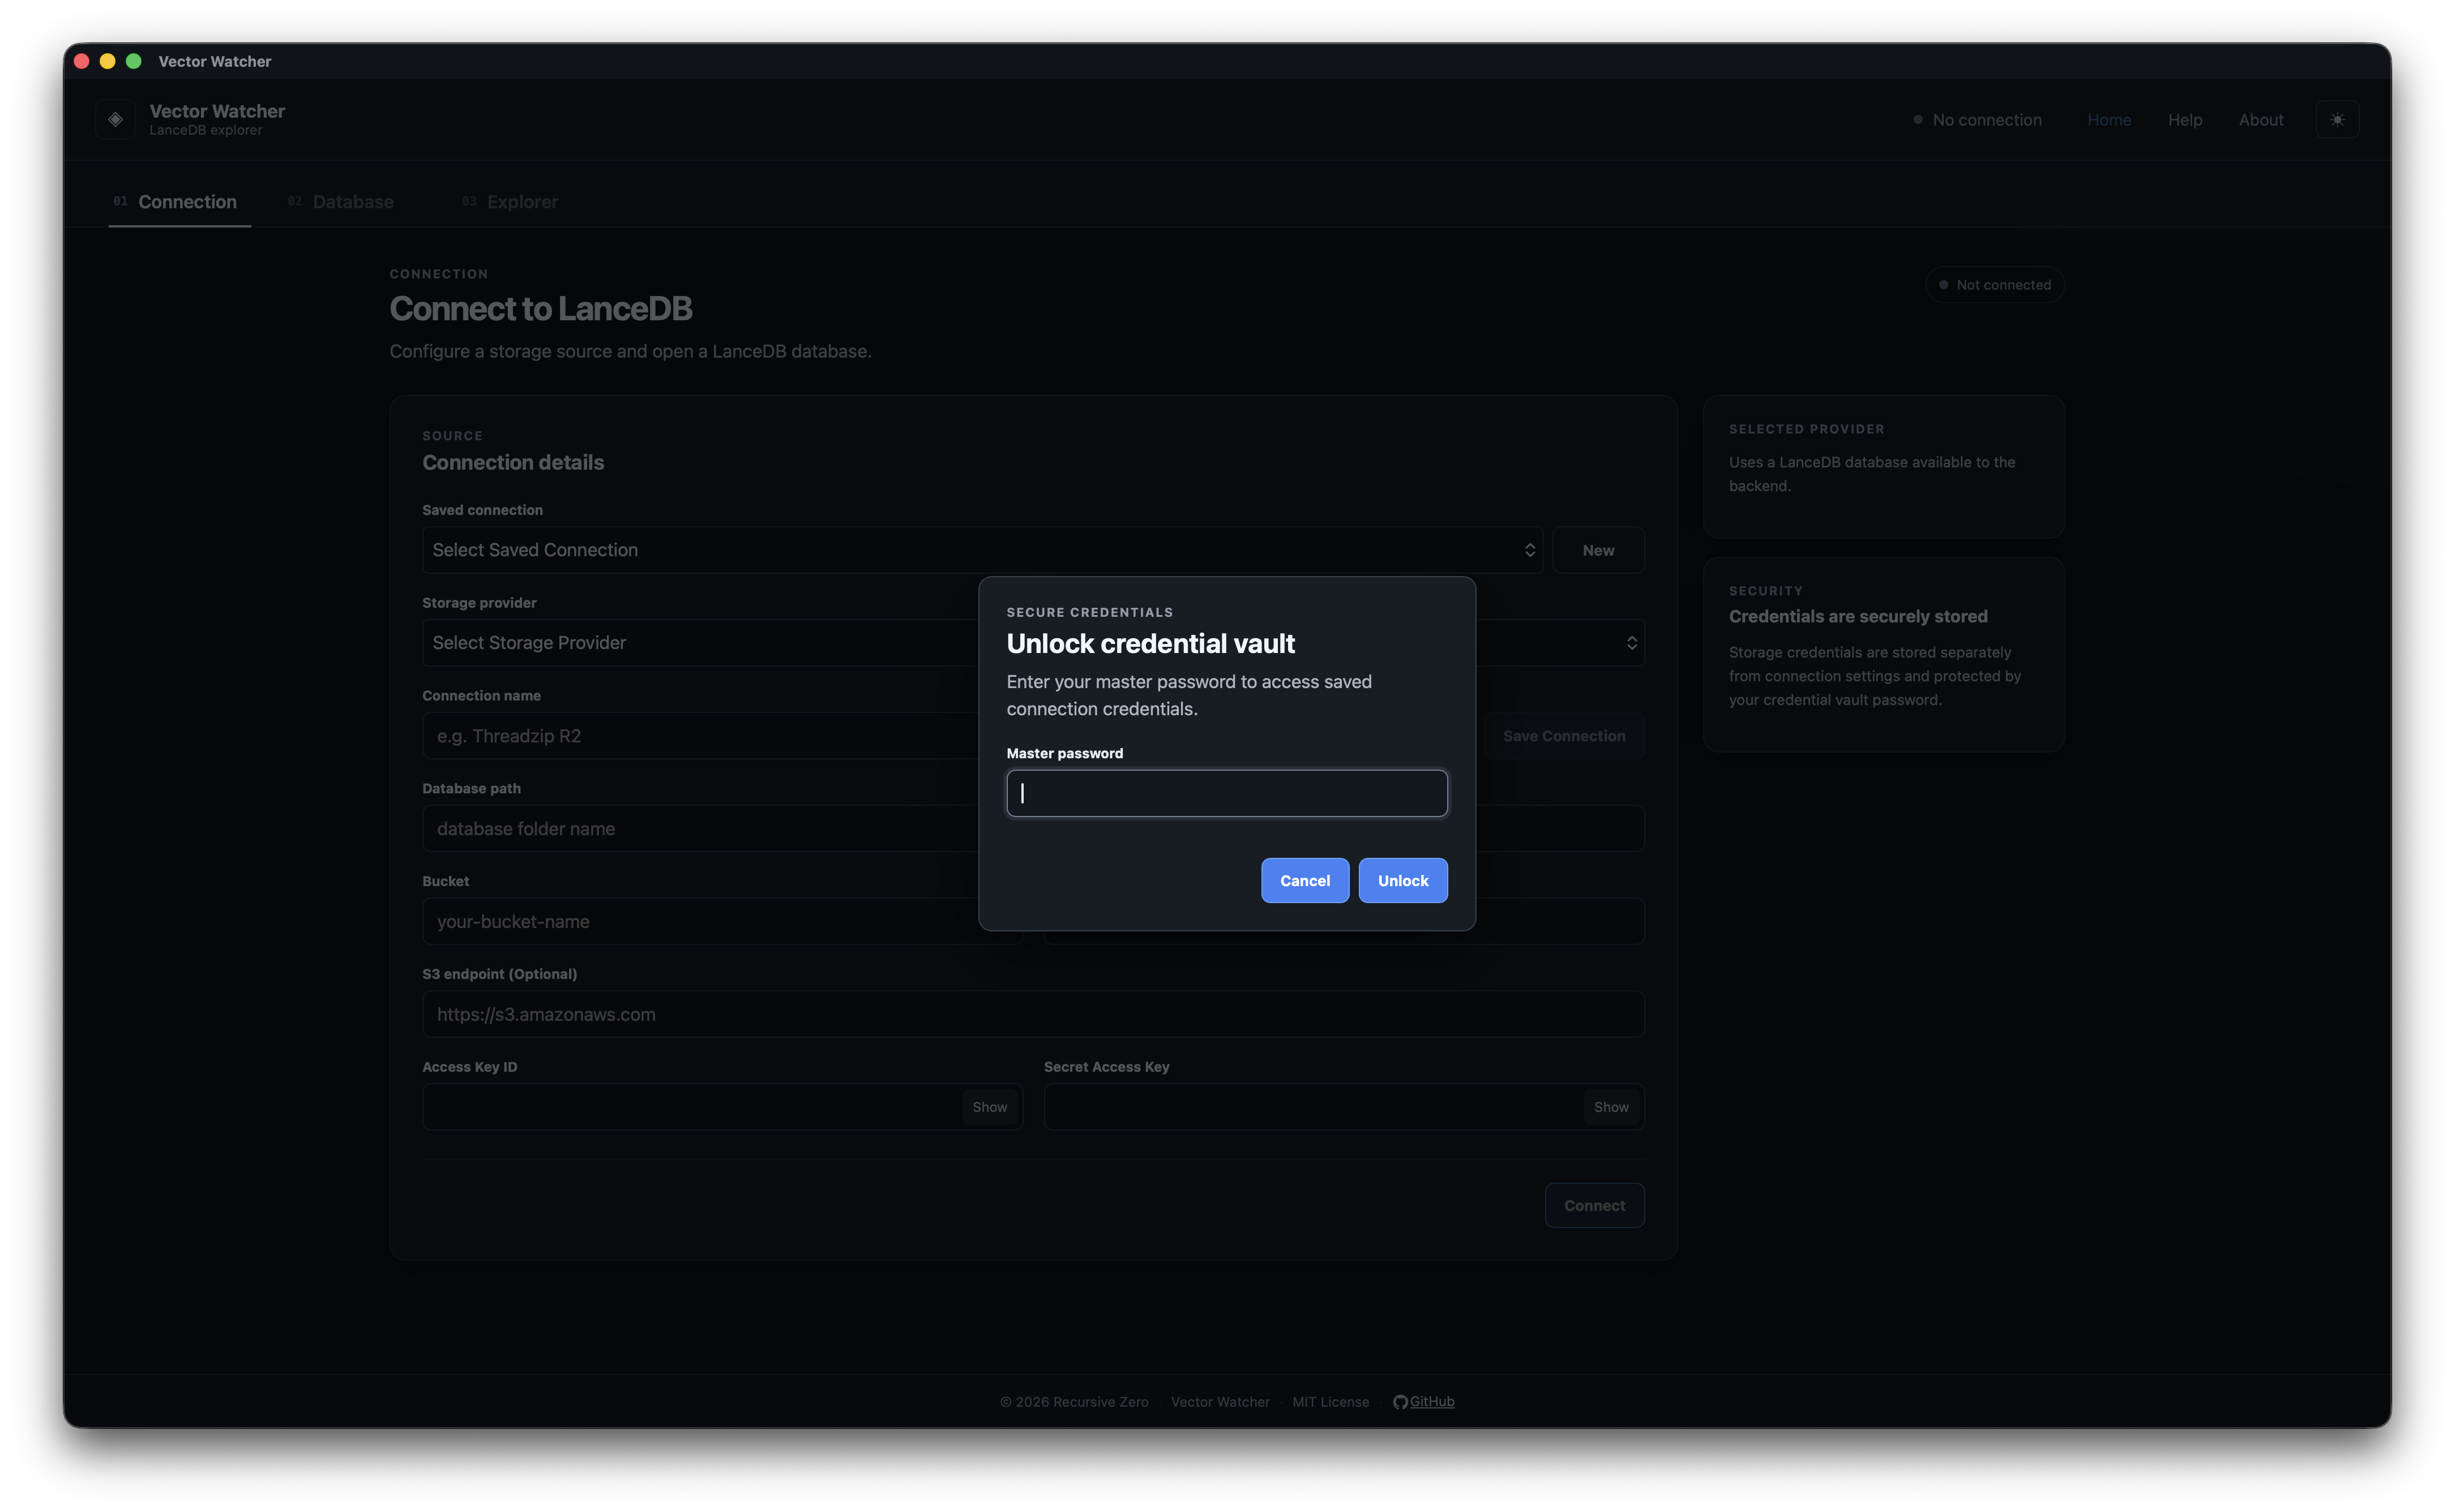Viewport: 2455px width, 1512px height.
Task: Toggle the light/dark theme sun icon
Action: [2337, 120]
